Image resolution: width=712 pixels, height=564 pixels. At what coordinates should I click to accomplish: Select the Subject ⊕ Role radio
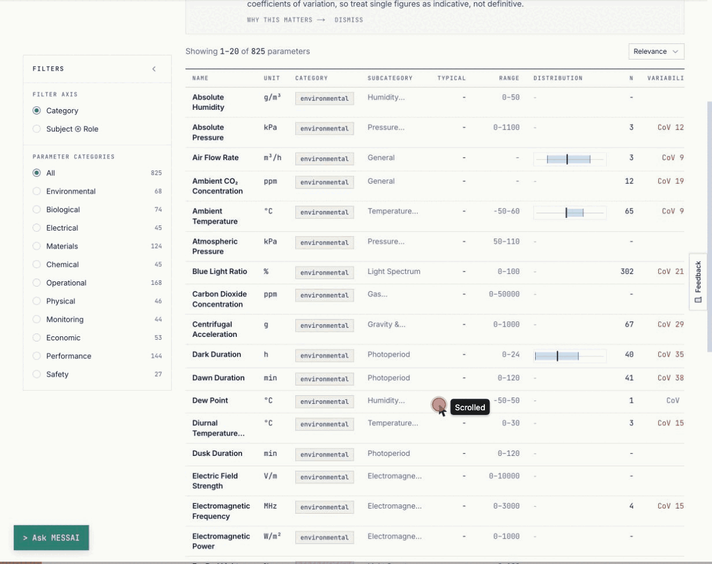36,129
